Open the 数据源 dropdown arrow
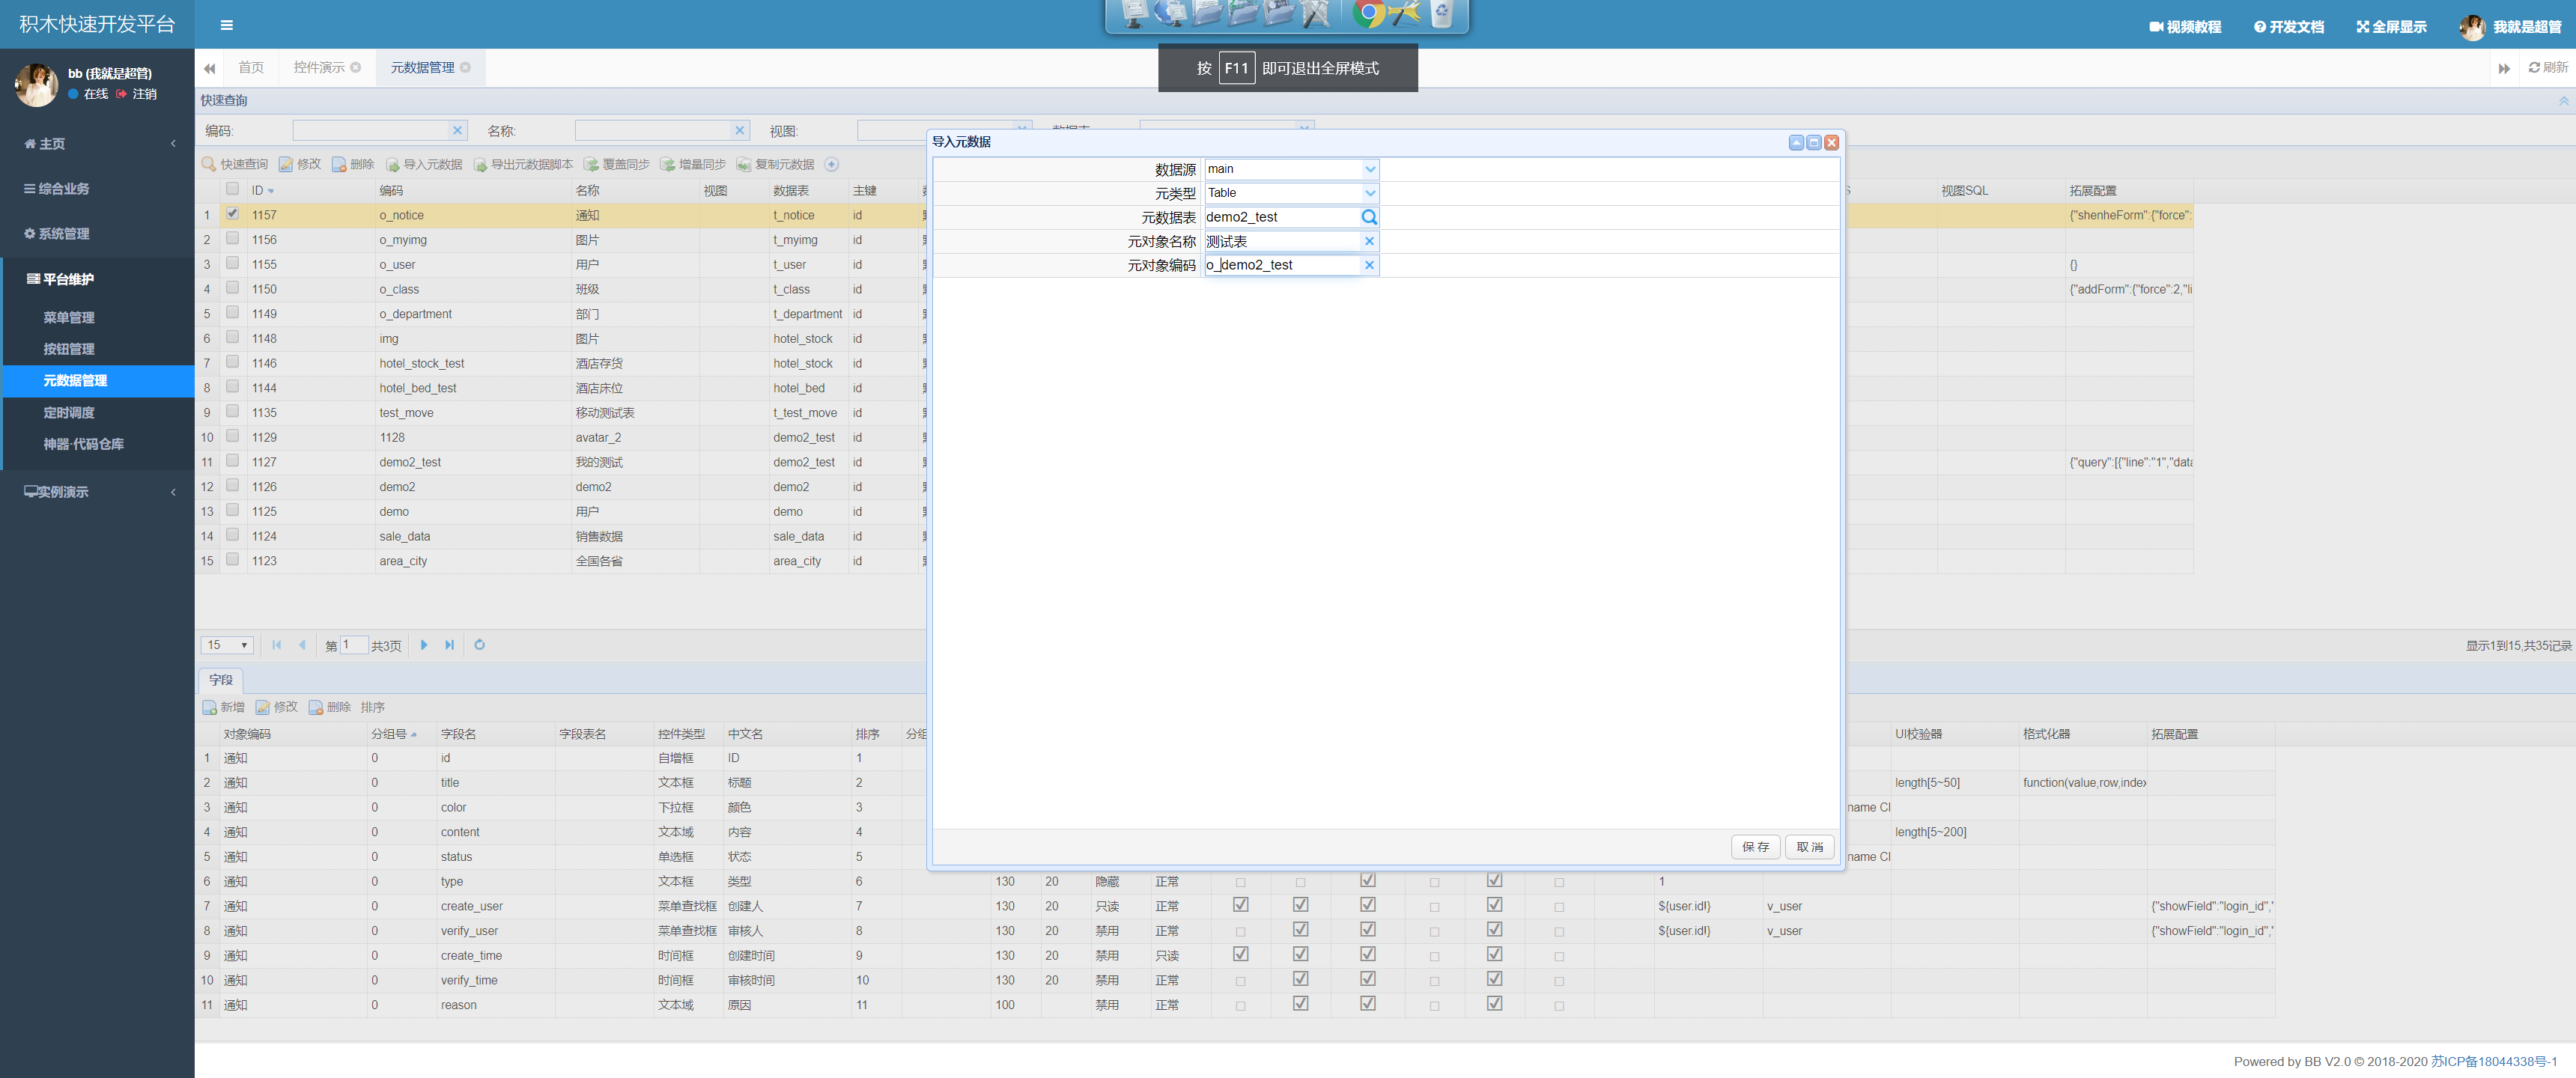 coord(1370,169)
